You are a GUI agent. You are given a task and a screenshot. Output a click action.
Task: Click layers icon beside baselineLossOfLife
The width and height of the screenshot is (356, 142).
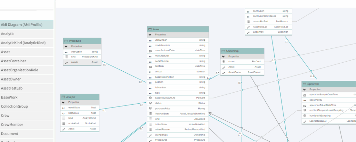click(150, 98)
